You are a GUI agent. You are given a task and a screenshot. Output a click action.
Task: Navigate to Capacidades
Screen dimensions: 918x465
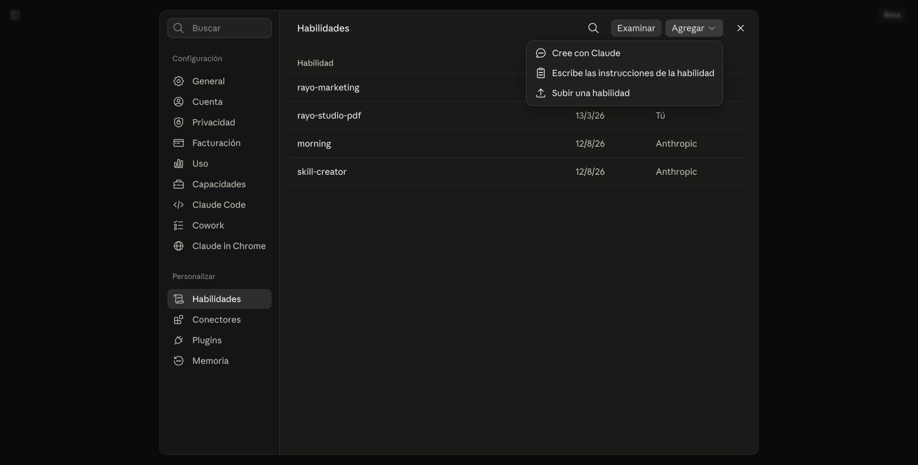219,184
